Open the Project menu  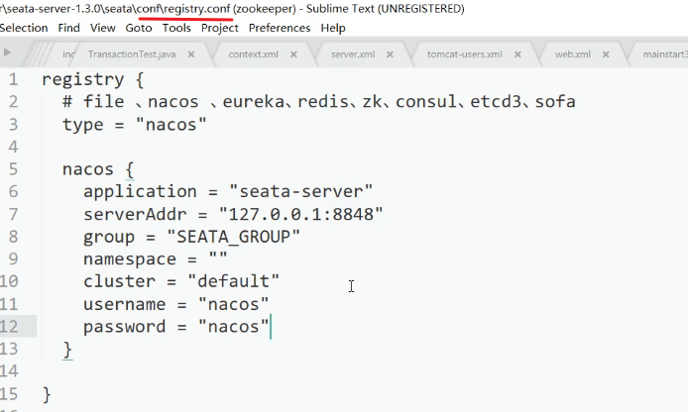coord(219,28)
